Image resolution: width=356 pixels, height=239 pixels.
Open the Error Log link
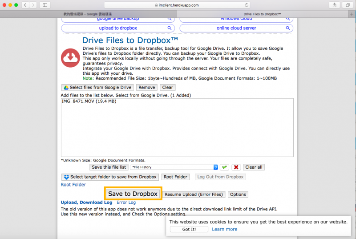click(x=126, y=203)
